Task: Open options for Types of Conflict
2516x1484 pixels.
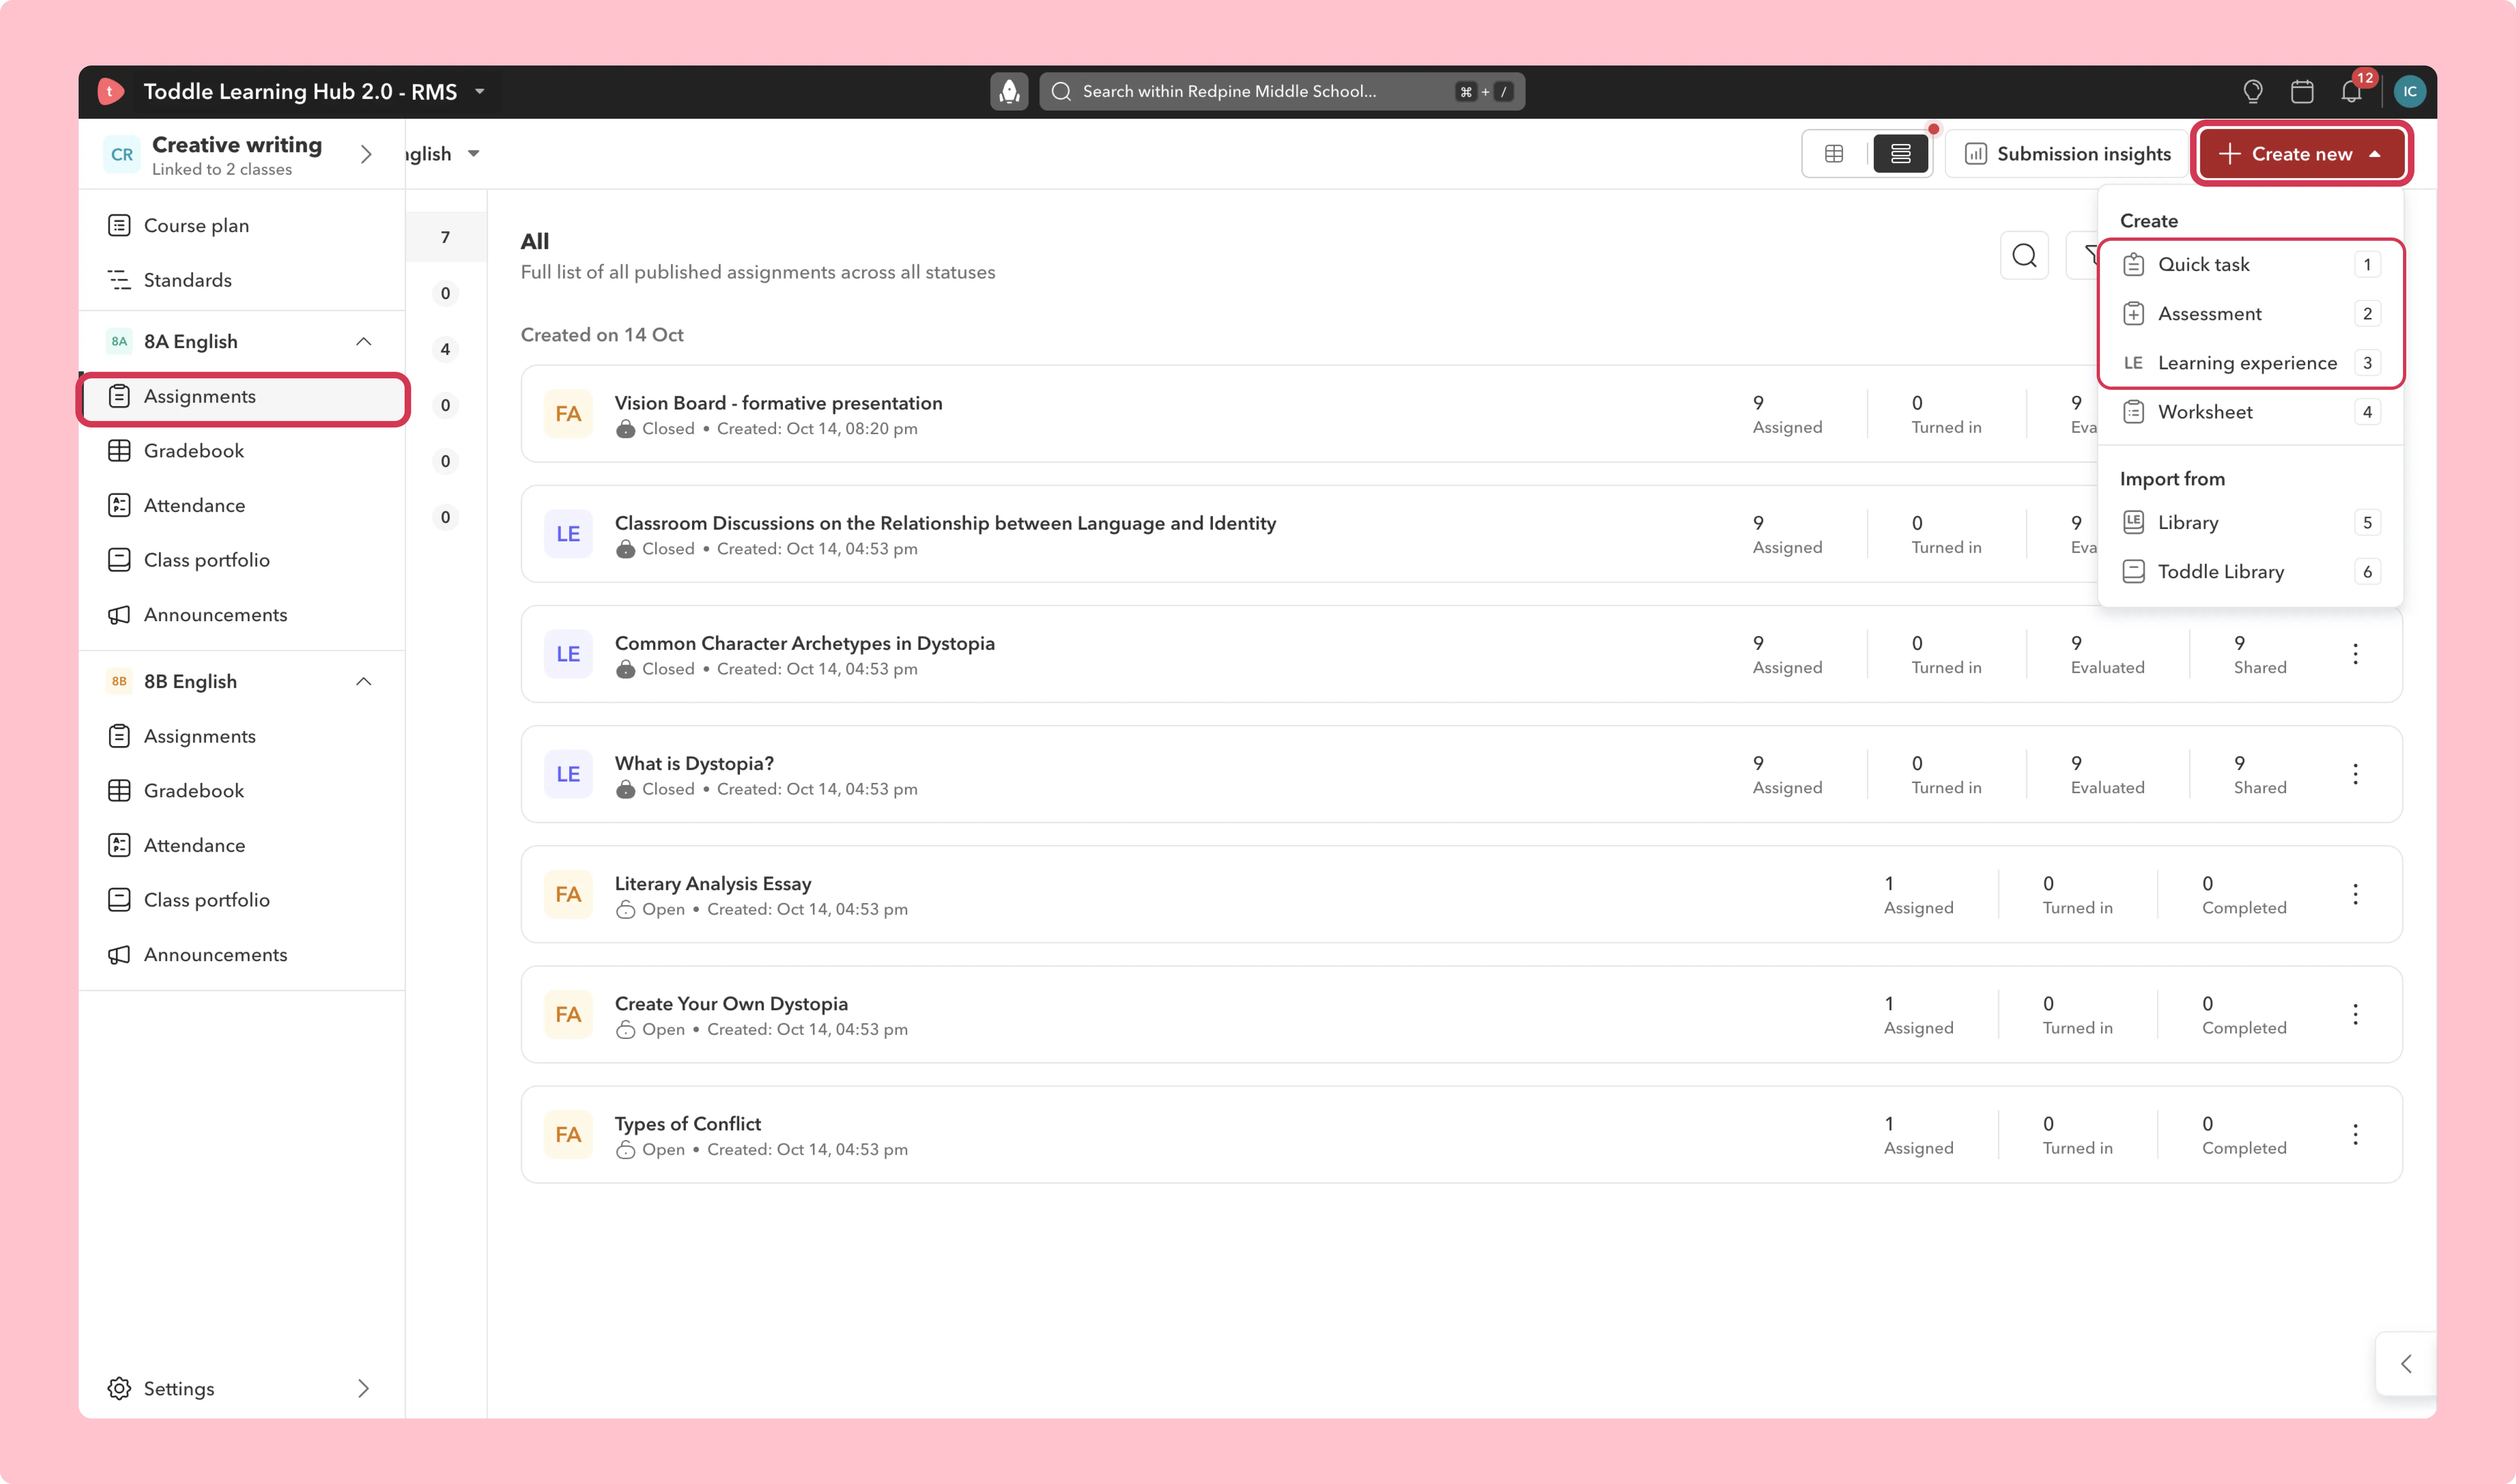Action: tap(2355, 1134)
